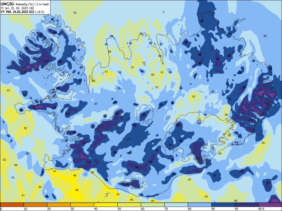Pick the 20–30 amber legend swatch
Viewport: 282px width, 211px height.
pyautogui.click(x=59, y=205)
